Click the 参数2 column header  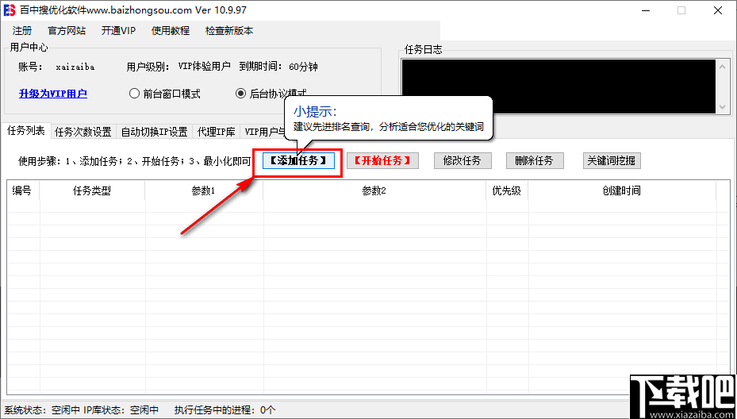[x=374, y=191]
